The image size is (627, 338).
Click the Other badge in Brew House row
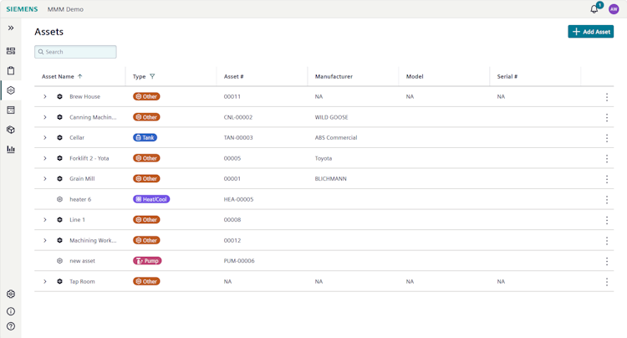[x=146, y=96]
